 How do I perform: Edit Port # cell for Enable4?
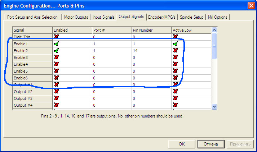[112, 64]
